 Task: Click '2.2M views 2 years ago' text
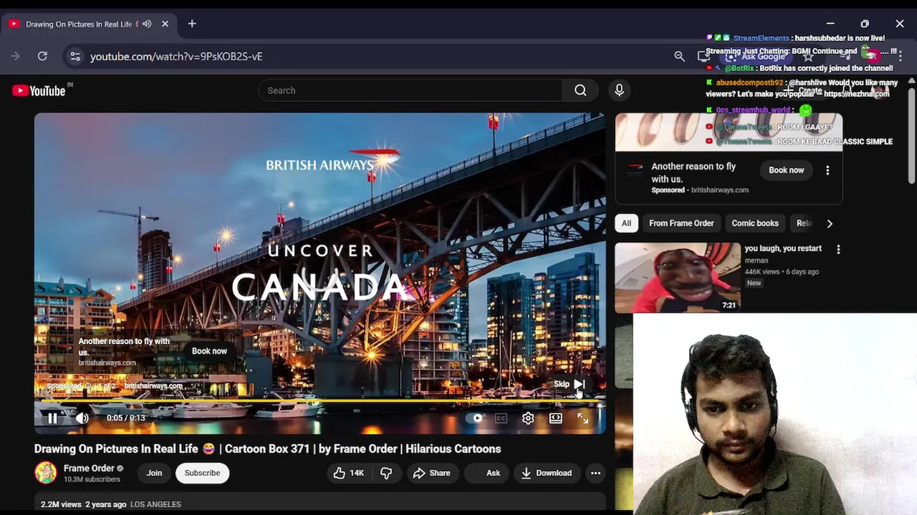click(x=83, y=504)
